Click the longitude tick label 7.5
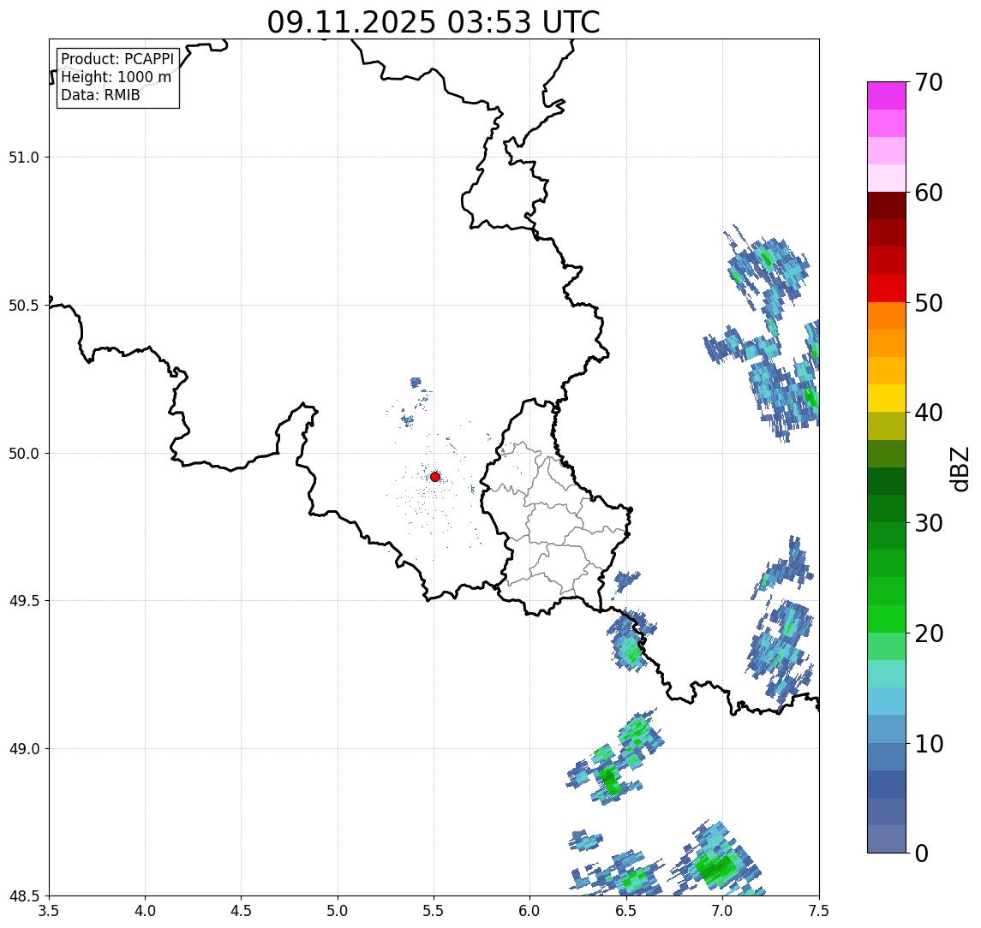 [x=819, y=911]
